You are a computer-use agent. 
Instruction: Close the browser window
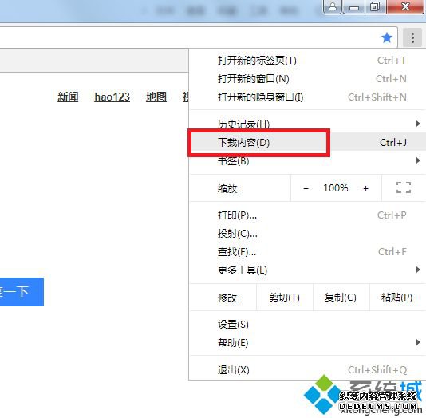pos(405,6)
